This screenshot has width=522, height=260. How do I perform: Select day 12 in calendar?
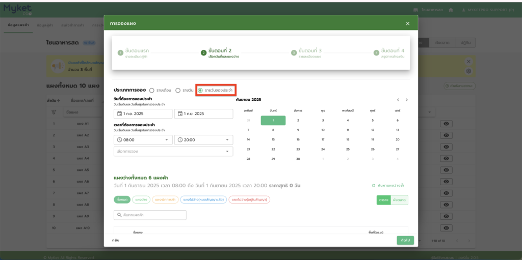pyautogui.click(x=373, y=130)
